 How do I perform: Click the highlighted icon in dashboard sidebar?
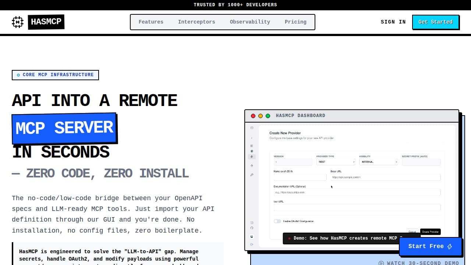click(252, 156)
